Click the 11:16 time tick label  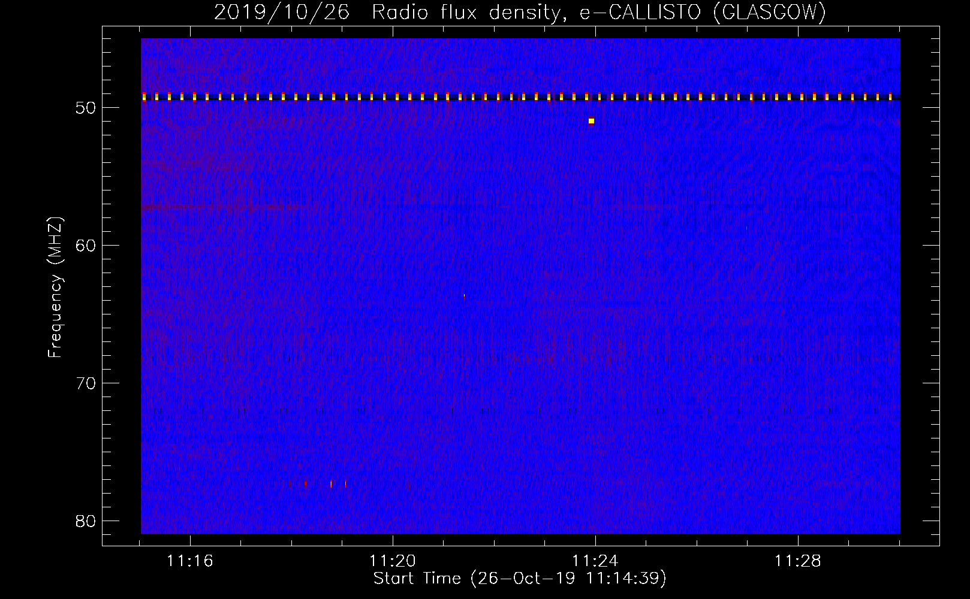pyautogui.click(x=190, y=561)
